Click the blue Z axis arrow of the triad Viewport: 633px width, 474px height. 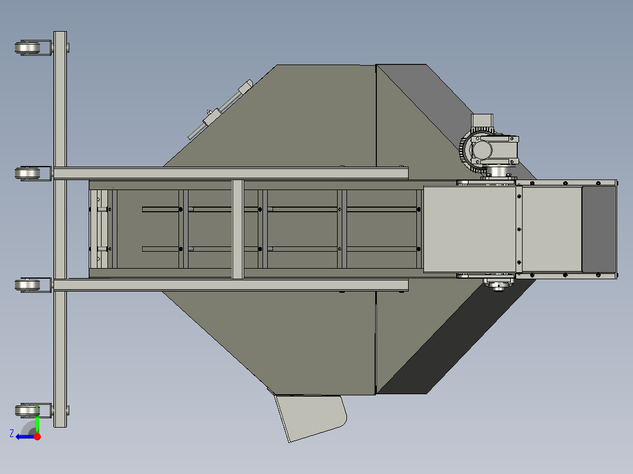tap(25, 437)
